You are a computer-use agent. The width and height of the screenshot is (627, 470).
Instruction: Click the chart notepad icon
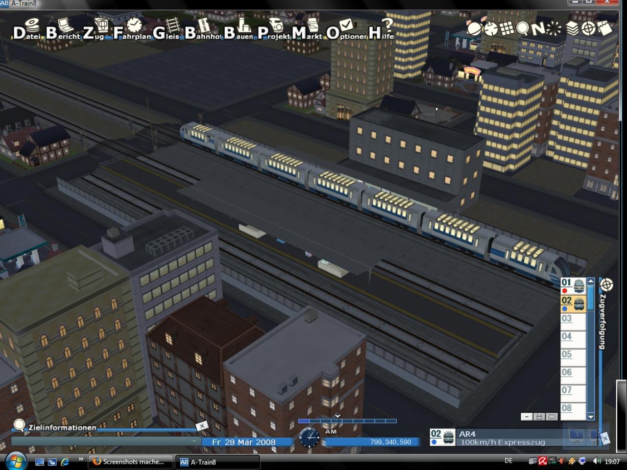(x=605, y=28)
